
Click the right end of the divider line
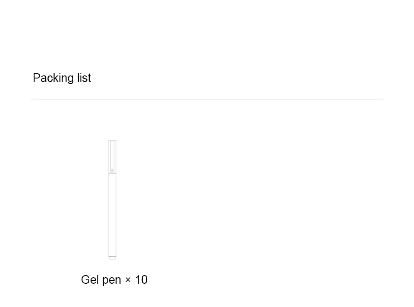click(381, 99)
